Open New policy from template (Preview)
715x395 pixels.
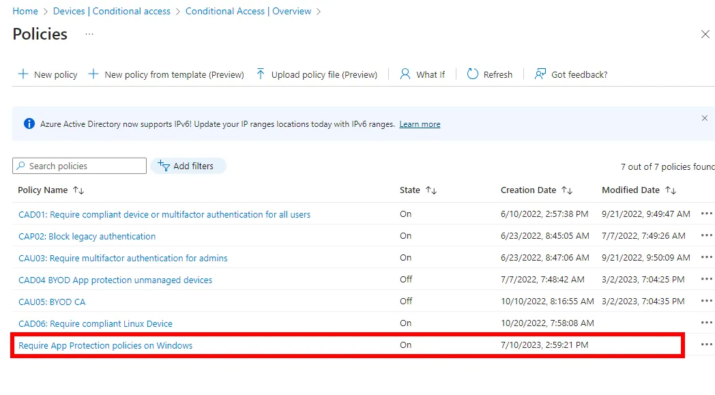[x=166, y=74]
